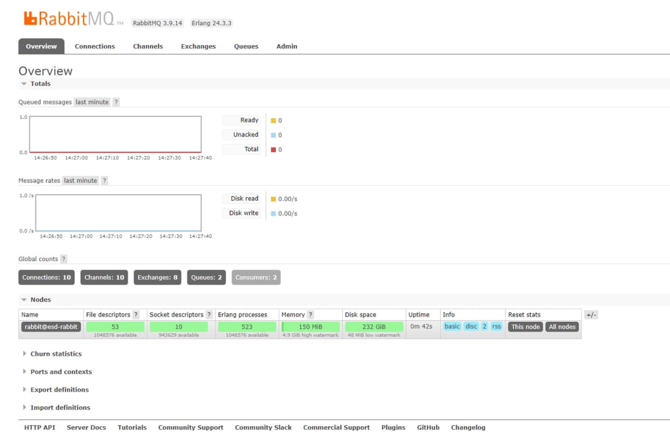670x439 pixels.
Task: Open the Exchanges tab
Action: point(198,46)
